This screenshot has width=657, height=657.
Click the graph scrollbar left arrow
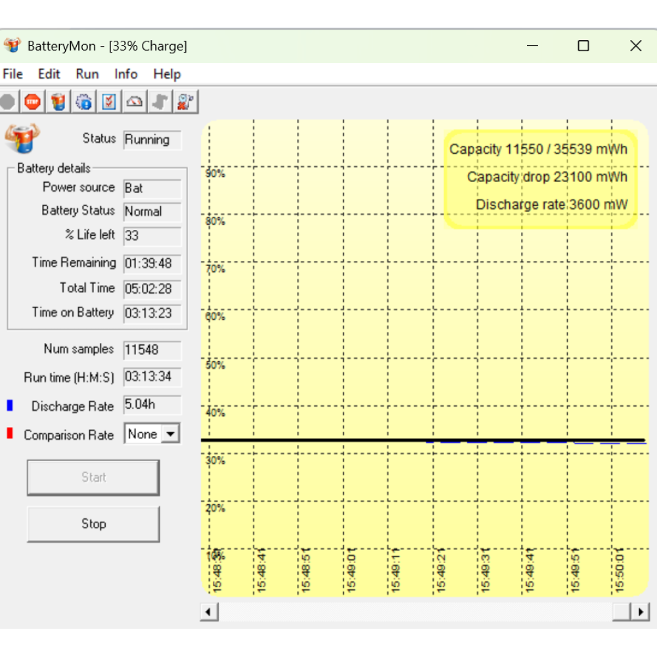209,612
